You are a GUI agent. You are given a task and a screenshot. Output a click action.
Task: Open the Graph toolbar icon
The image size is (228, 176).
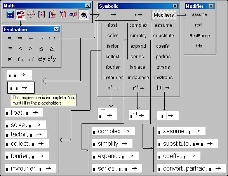point(31,14)
